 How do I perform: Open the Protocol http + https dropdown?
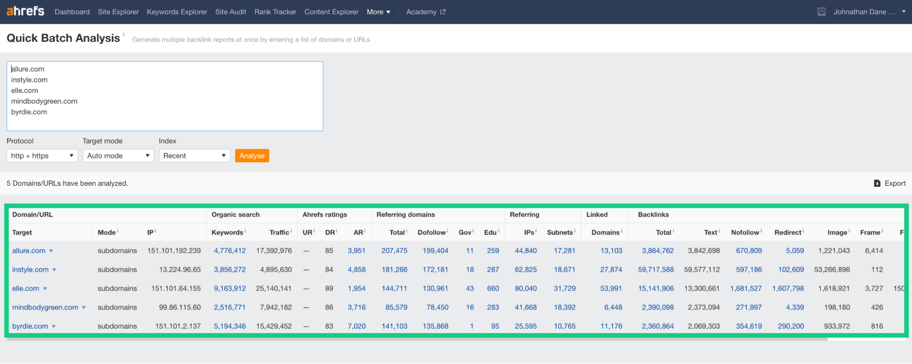(42, 156)
